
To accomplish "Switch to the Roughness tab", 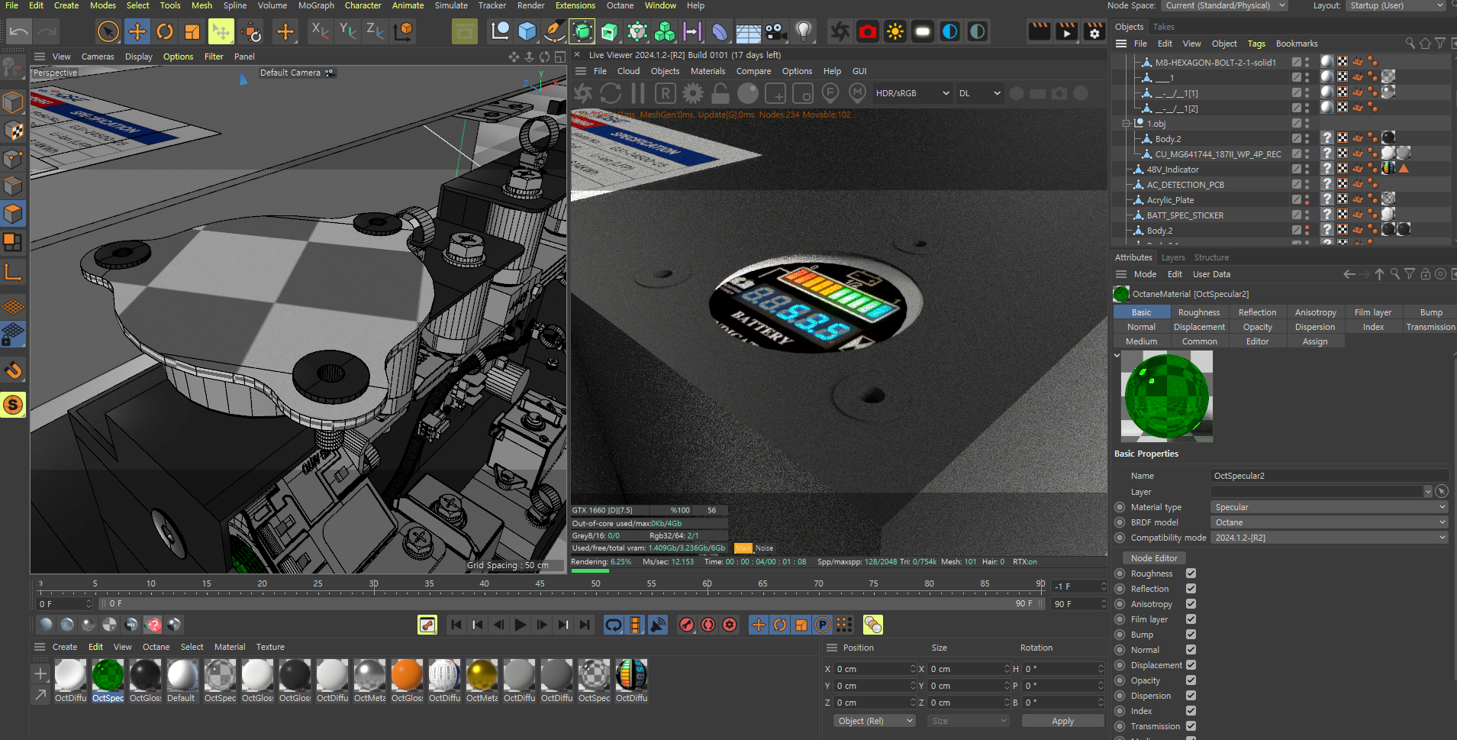I will click(x=1198, y=312).
